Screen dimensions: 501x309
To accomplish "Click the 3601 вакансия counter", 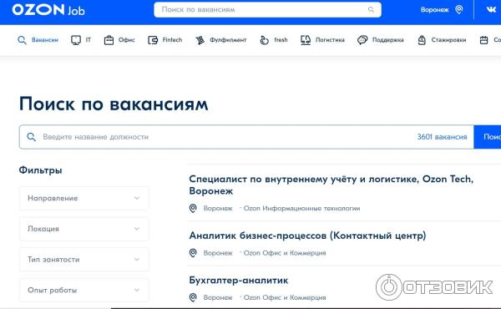I will [x=442, y=137].
